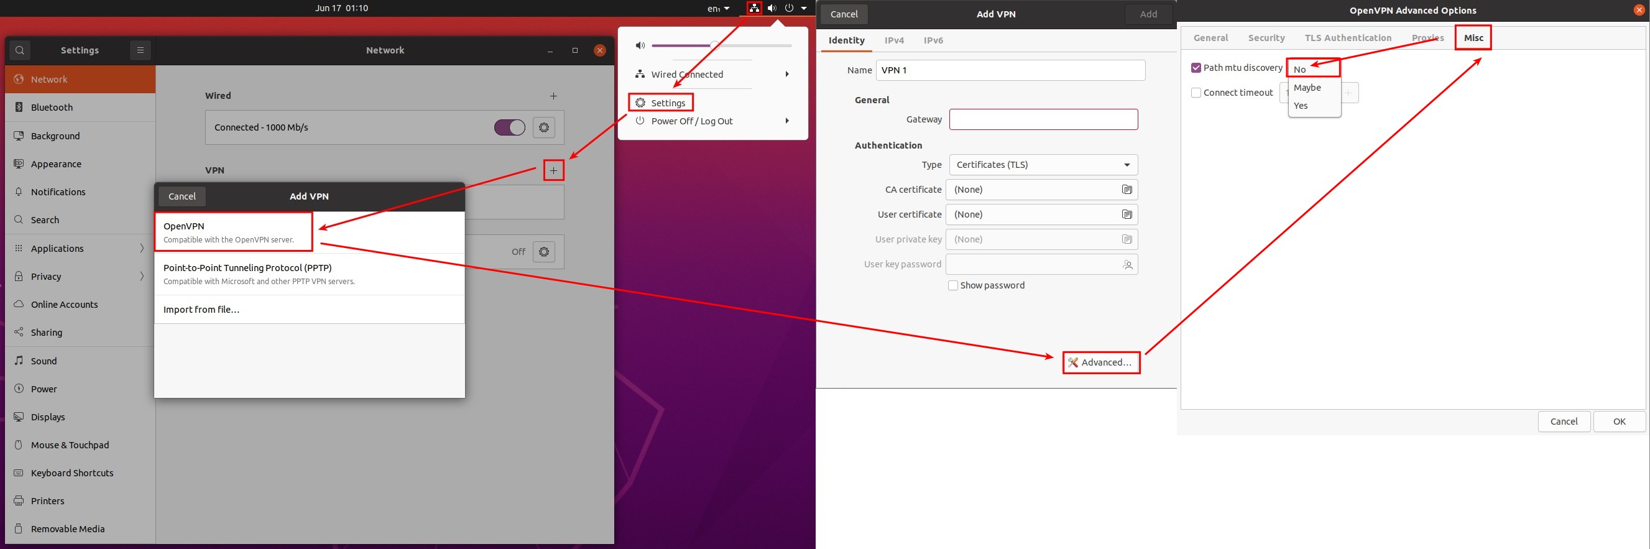
Task: Browse for the CA certificate file
Action: click(x=1127, y=190)
